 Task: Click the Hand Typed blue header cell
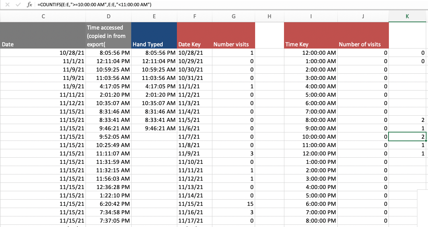pos(154,35)
